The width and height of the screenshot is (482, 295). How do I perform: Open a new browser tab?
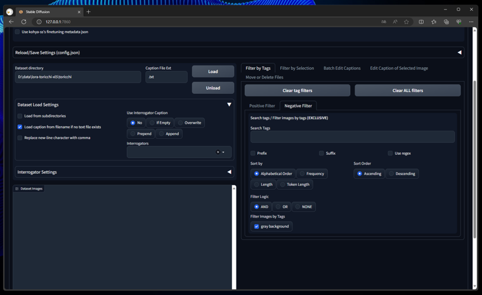[x=89, y=11]
